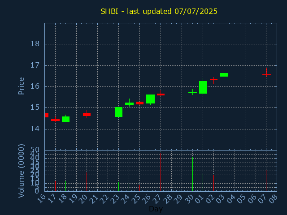
Task: Click the green volume bar for day 26
Action: pyautogui.click(x=150, y=187)
